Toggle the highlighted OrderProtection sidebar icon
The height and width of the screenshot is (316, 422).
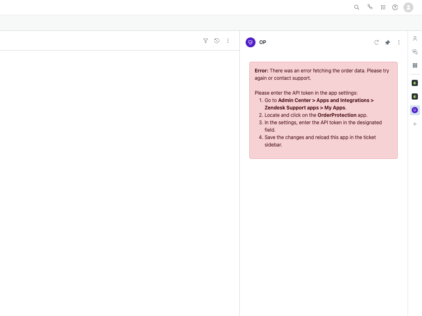pos(415,110)
